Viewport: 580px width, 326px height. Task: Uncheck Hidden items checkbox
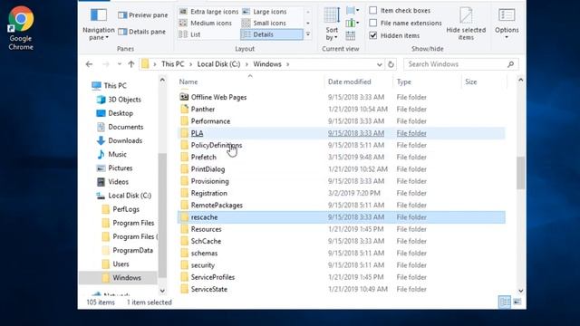pyautogui.click(x=373, y=35)
